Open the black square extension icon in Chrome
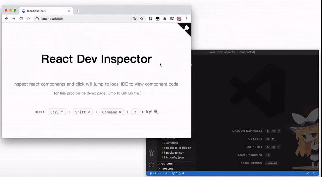Screen dimensions: 322x177 pyautogui.click(x=158, y=19)
